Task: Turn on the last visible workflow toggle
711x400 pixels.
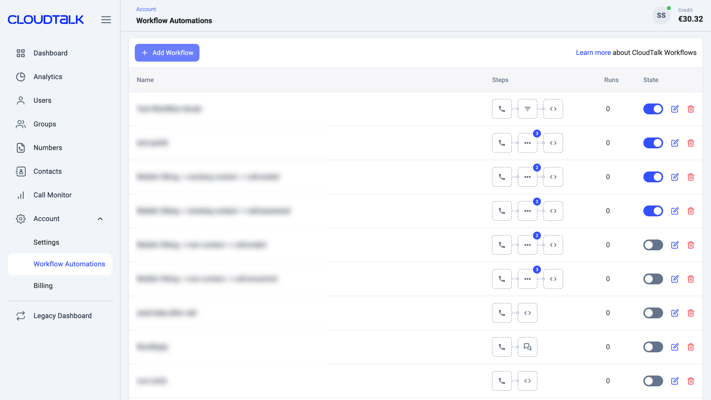Action: click(653, 381)
